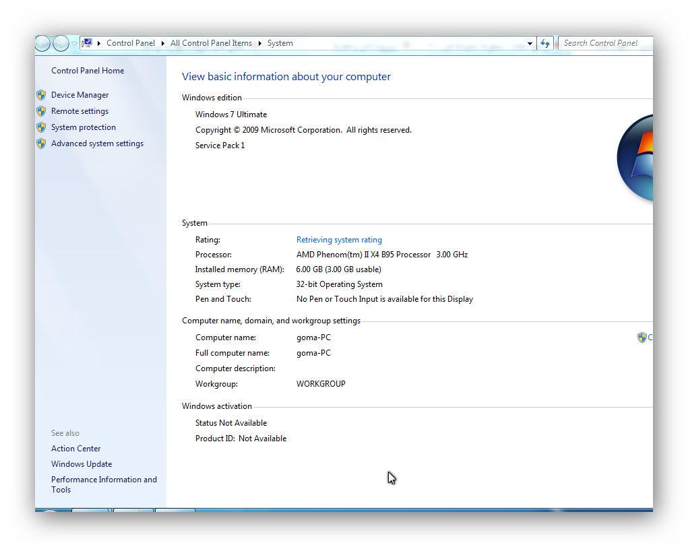This screenshot has height=547, width=688.
Task: Open the address bar history dropdown
Action: click(x=530, y=43)
